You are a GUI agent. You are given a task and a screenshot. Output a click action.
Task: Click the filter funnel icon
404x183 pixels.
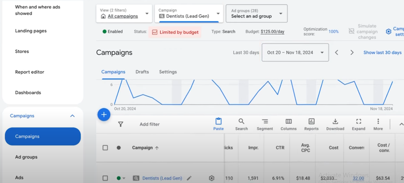pyautogui.click(x=121, y=124)
